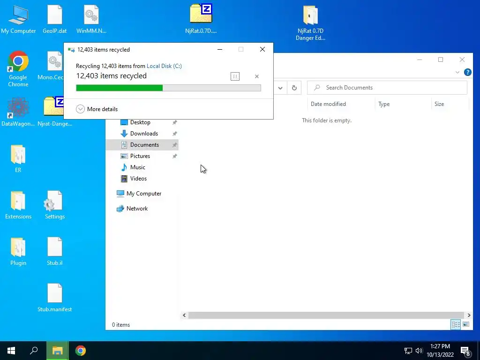Click pin icon beside Pictures

[x=174, y=156]
